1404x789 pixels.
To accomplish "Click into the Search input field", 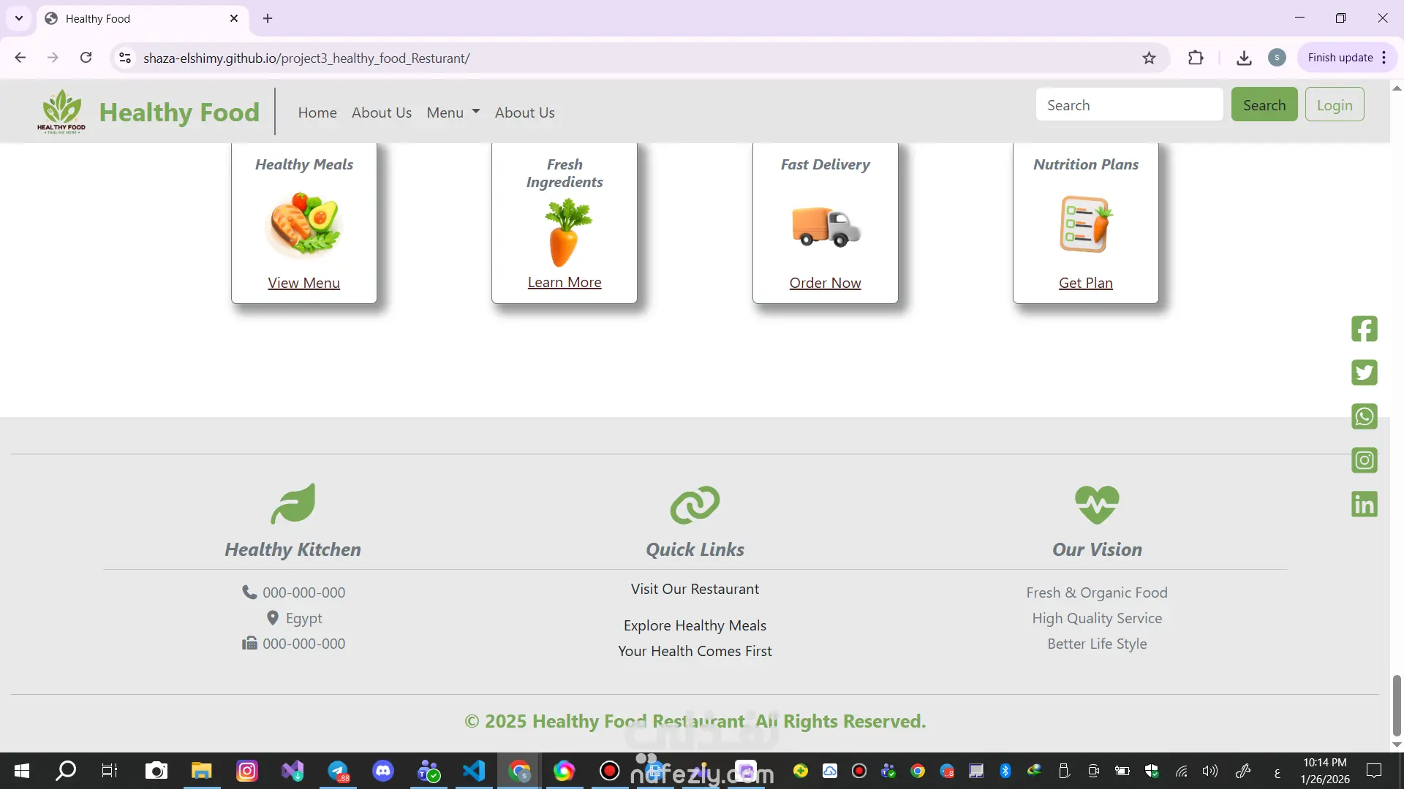I will (x=1128, y=104).
